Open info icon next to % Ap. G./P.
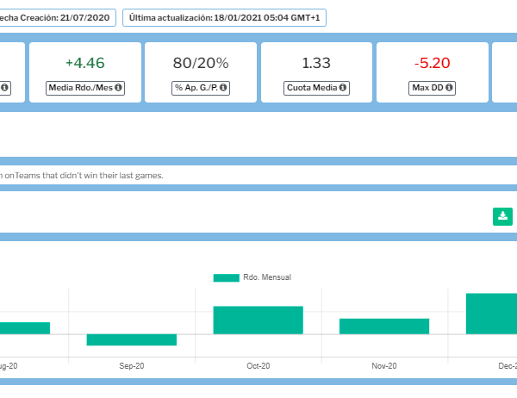 coord(223,87)
